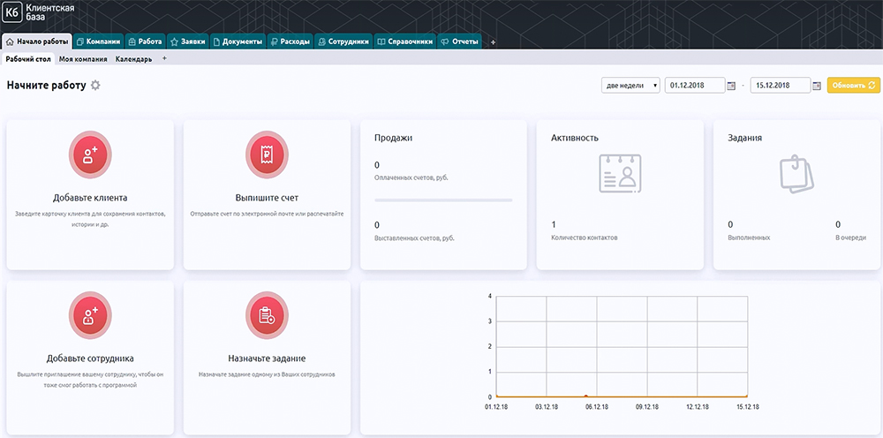Image resolution: width=883 pixels, height=438 pixels.
Task: Click the red Assign task clipboard icon
Action: [267, 315]
